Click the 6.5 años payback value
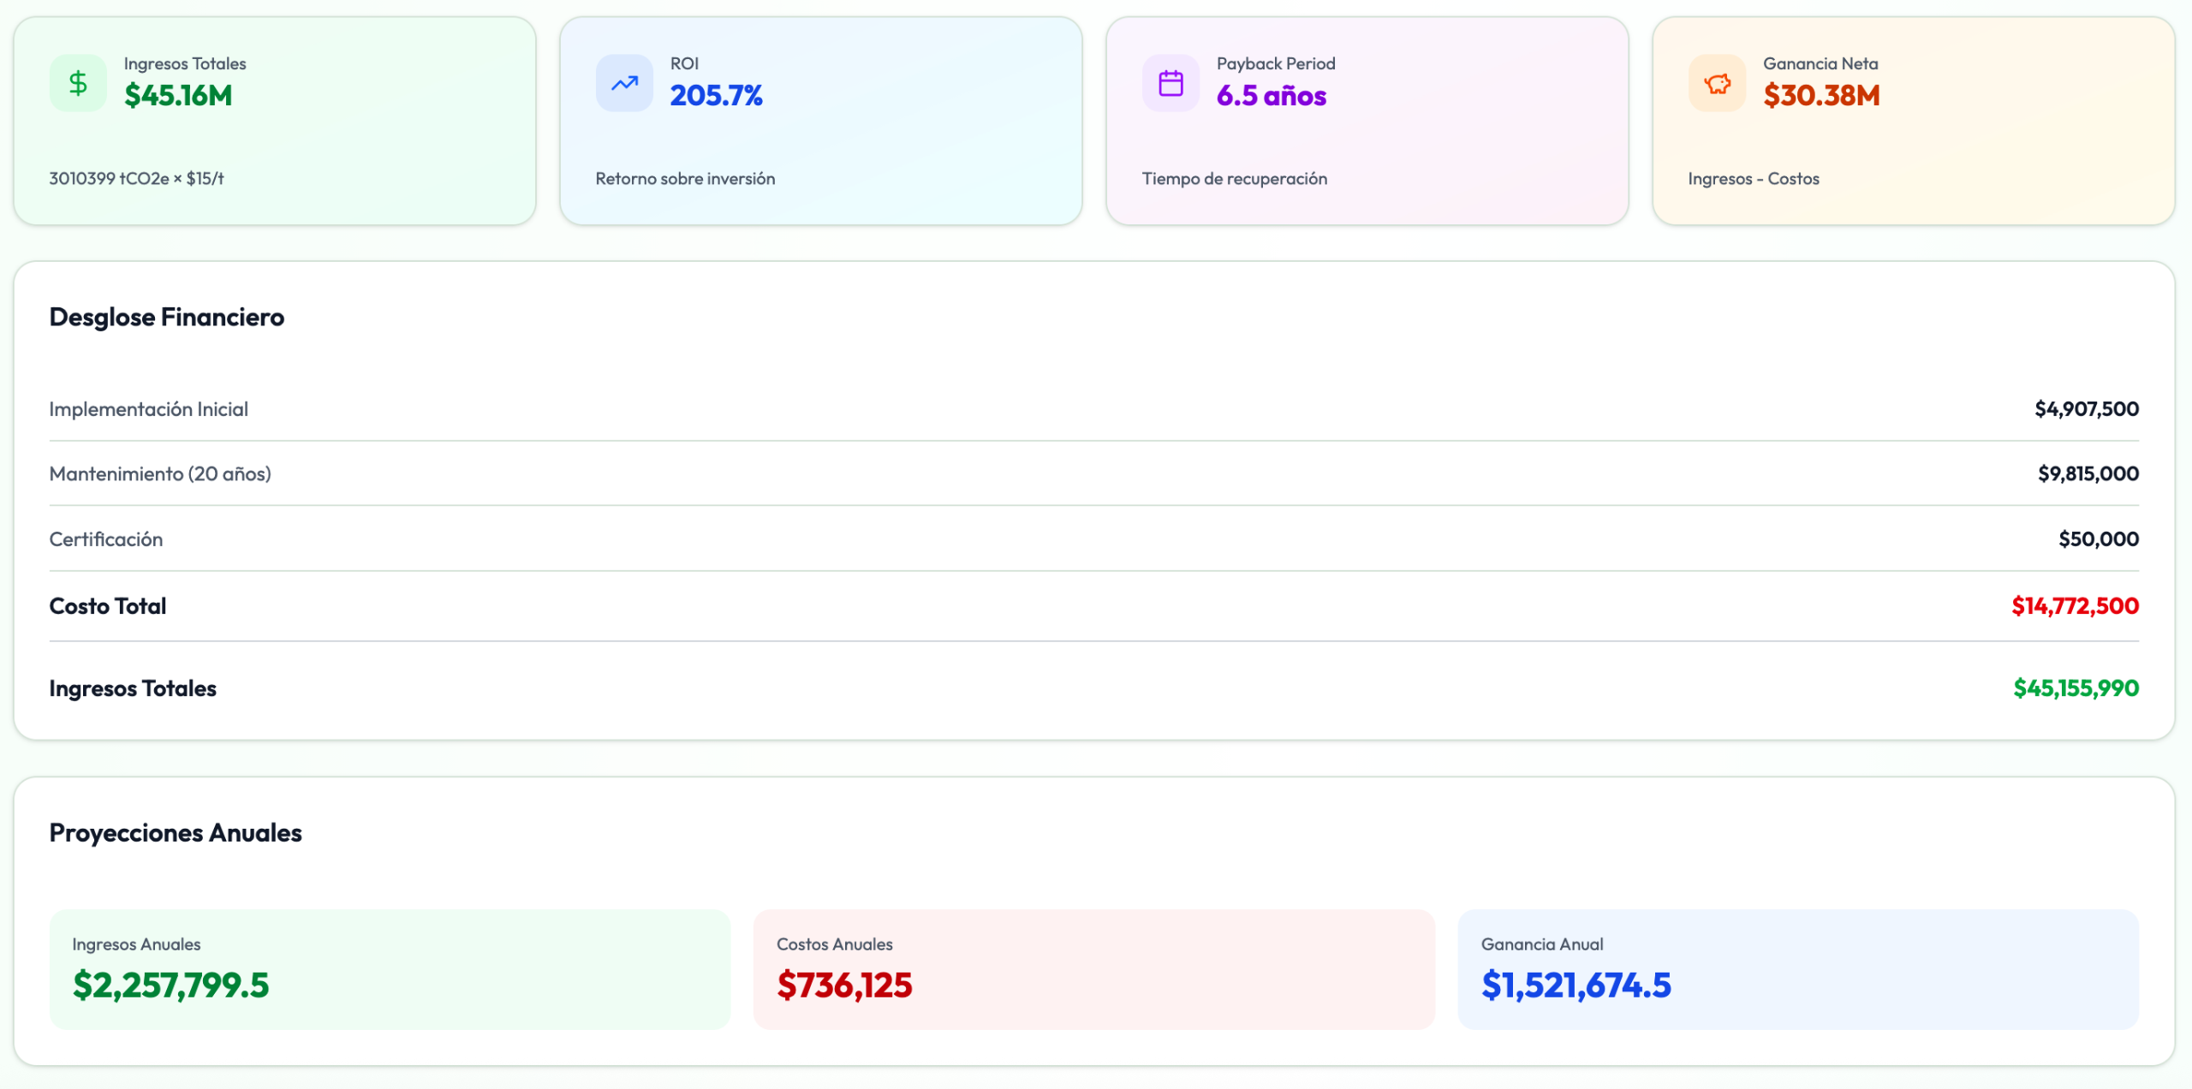 (1271, 95)
